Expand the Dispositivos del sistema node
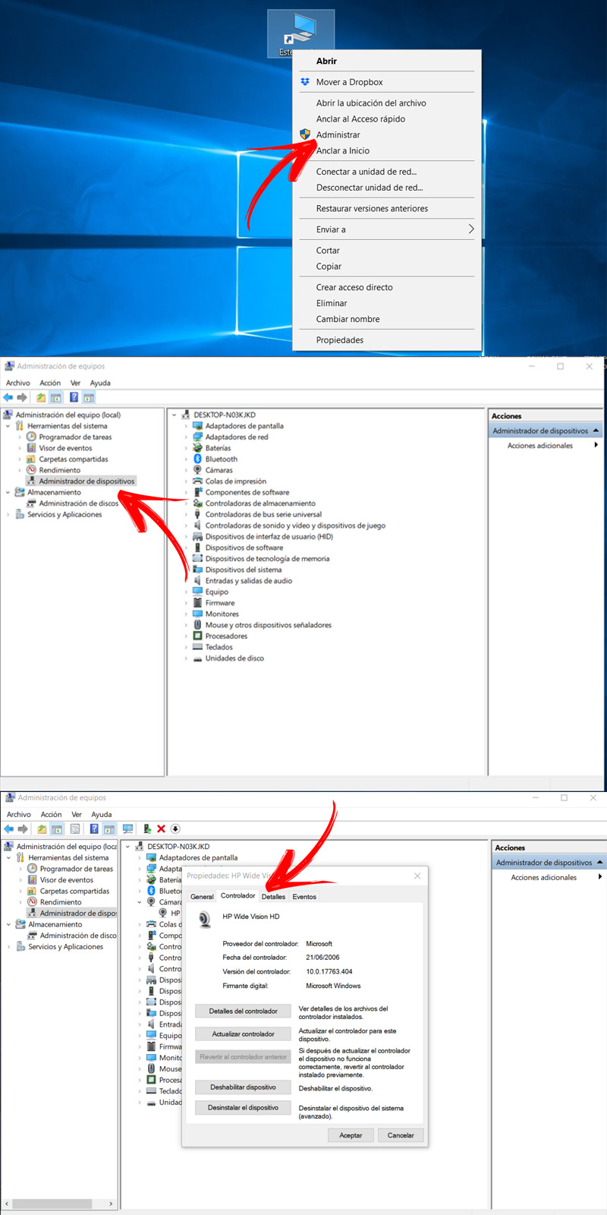The width and height of the screenshot is (607, 1215). pyautogui.click(x=185, y=570)
